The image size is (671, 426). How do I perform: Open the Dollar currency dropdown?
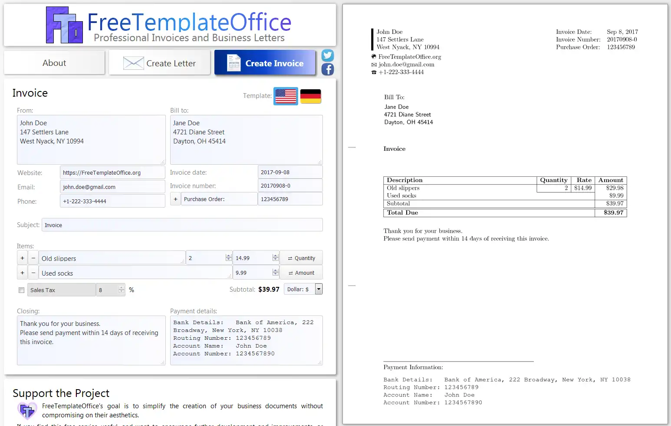tap(303, 289)
